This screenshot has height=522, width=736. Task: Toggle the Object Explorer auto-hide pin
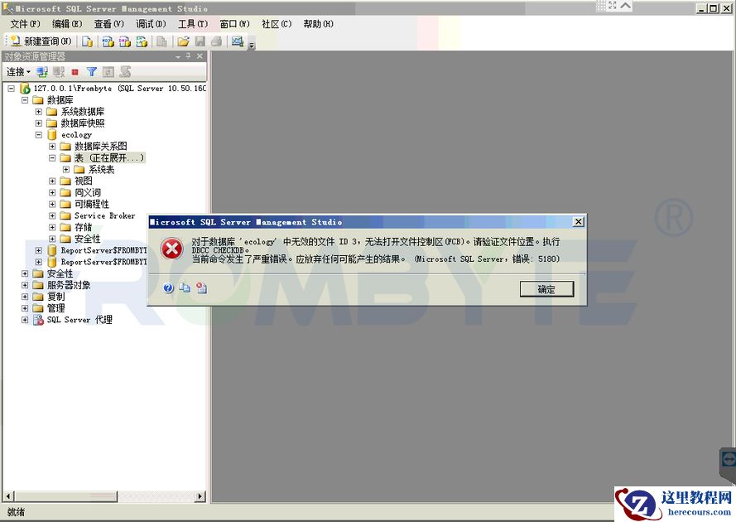pos(189,56)
